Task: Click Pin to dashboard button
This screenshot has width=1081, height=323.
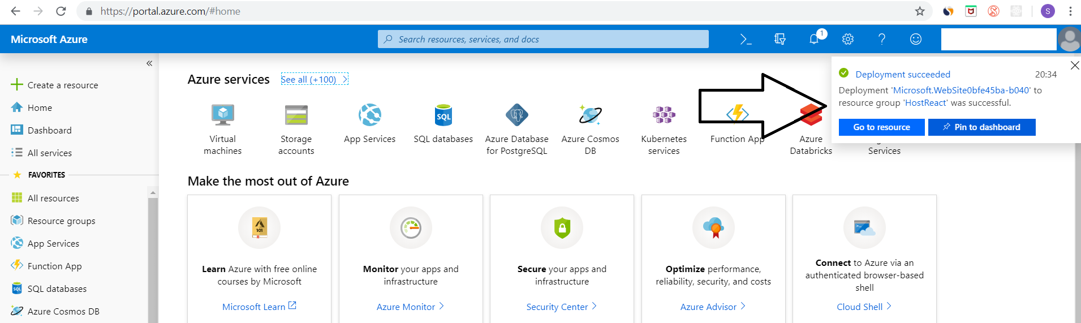Action: [x=981, y=127]
